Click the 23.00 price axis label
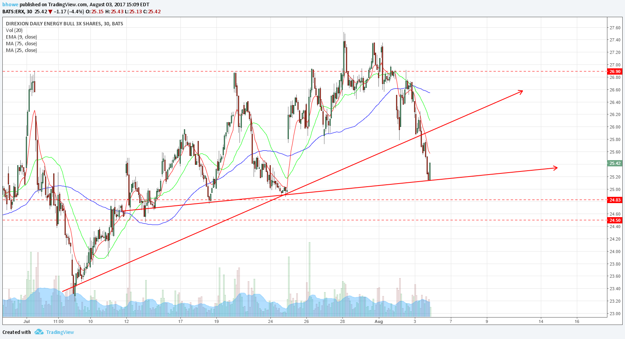Image resolution: width=625 pixels, height=339 pixels. (x=615, y=314)
